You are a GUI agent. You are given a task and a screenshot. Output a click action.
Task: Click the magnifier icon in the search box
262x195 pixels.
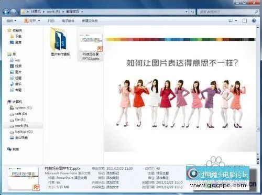(x=256, y=12)
